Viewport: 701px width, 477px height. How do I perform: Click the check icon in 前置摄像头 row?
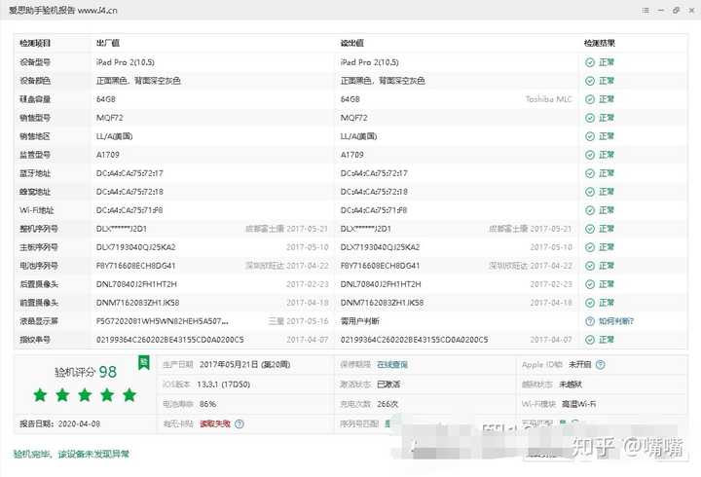590,303
